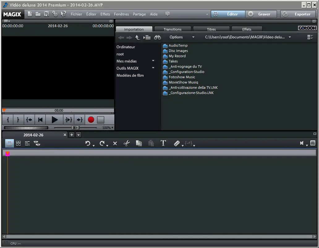Click the jog wheel control
This screenshot has height=248, width=319.
(x=26, y=128)
